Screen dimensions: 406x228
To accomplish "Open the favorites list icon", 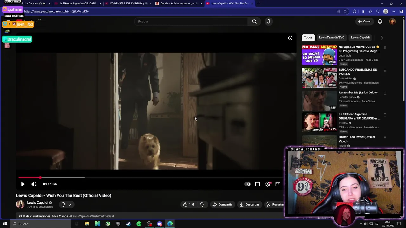I will coord(370,11).
